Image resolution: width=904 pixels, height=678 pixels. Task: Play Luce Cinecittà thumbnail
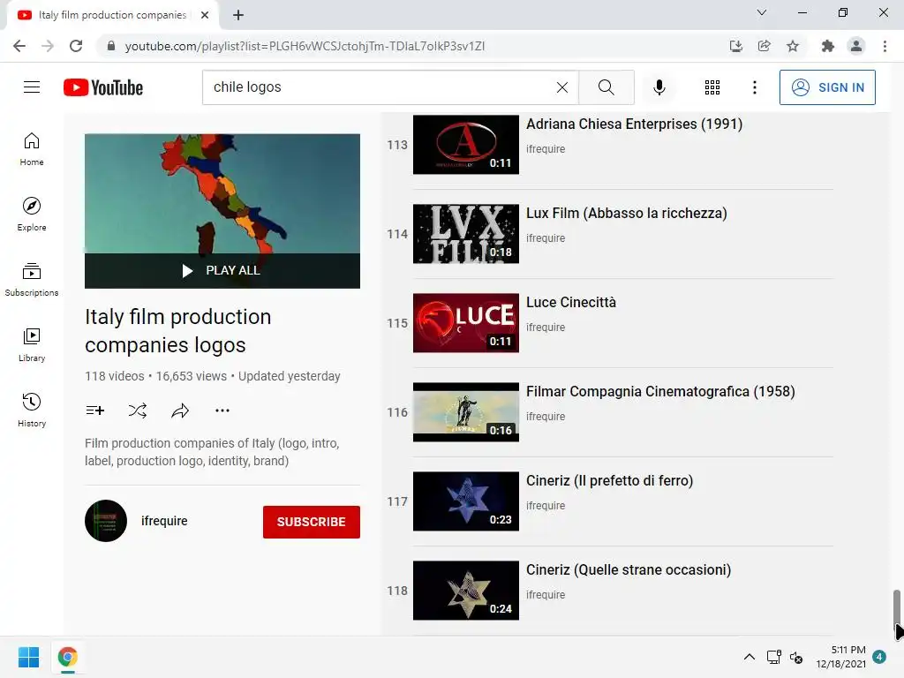[x=466, y=323]
